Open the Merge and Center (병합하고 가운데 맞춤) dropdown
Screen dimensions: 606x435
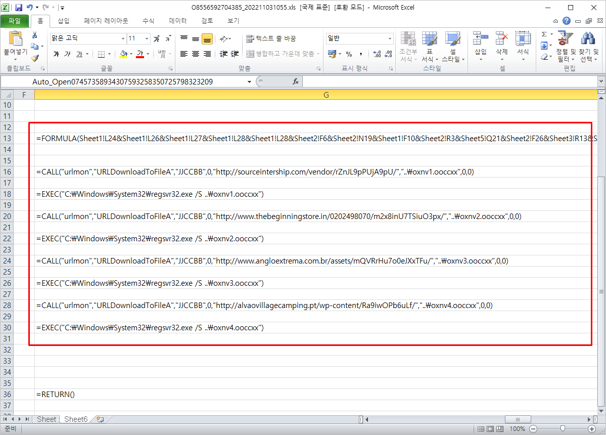click(318, 54)
